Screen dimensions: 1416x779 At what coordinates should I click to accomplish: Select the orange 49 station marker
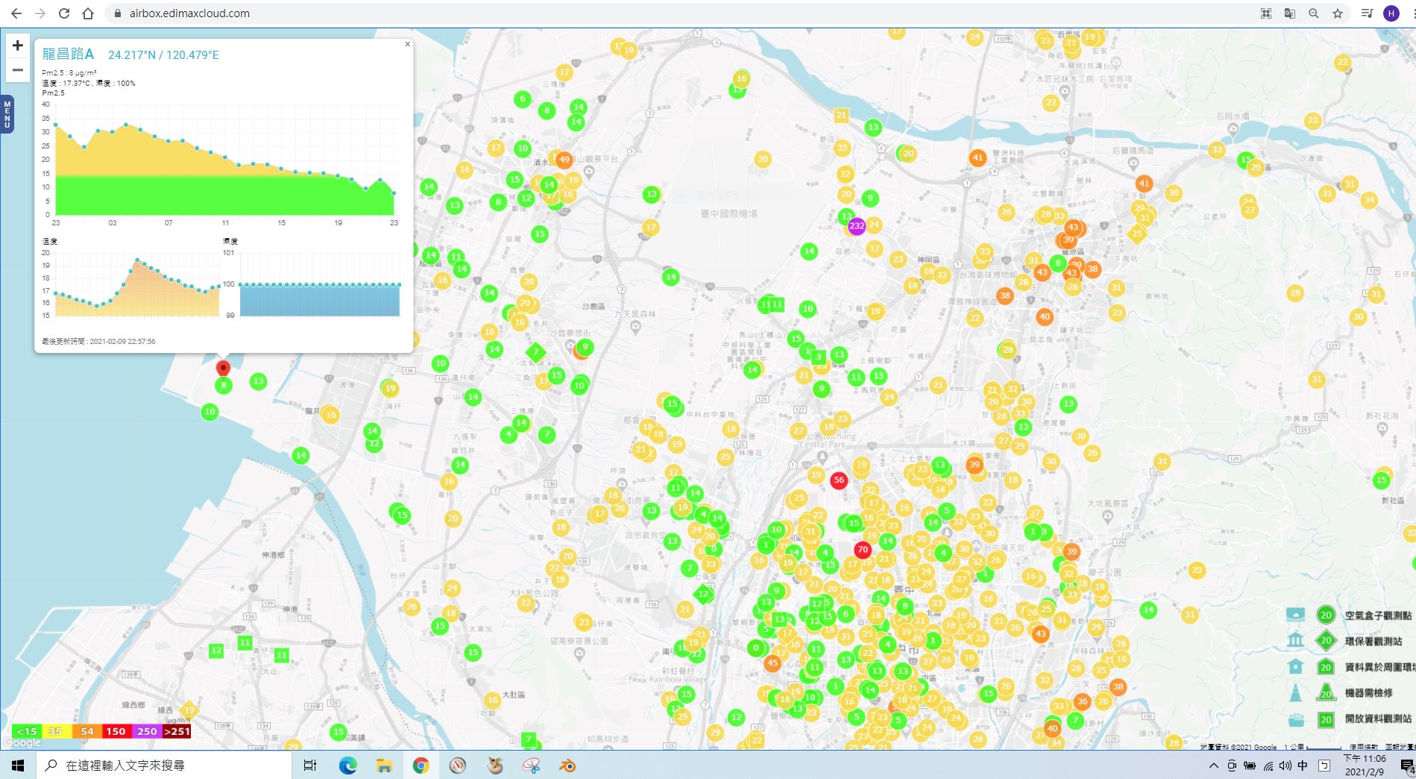[564, 159]
